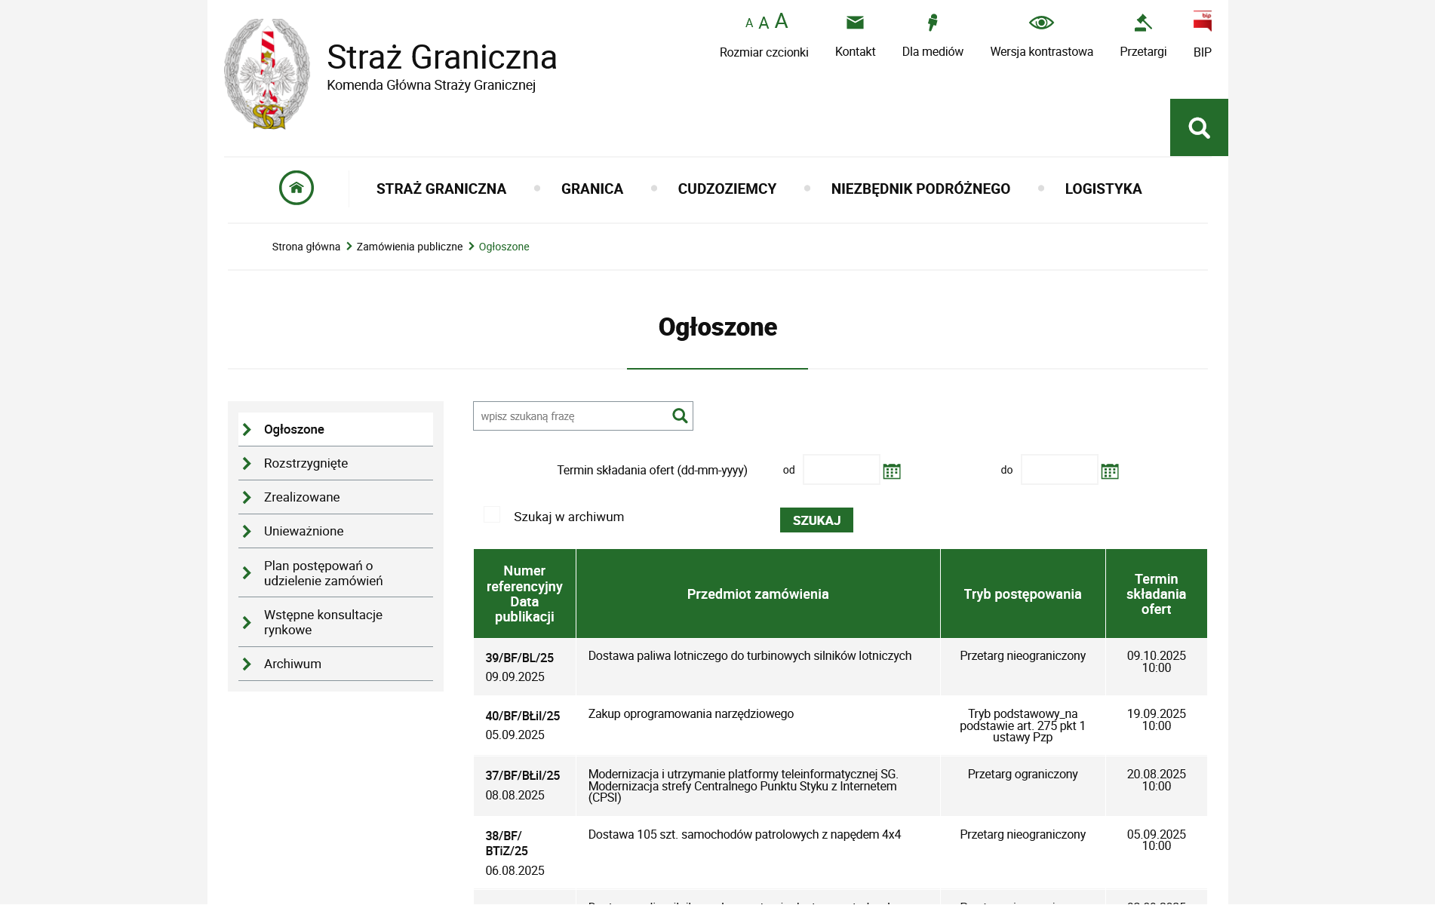1435x905 pixels.
Task: Click the Kontakt envelope icon
Action: [x=855, y=23]
